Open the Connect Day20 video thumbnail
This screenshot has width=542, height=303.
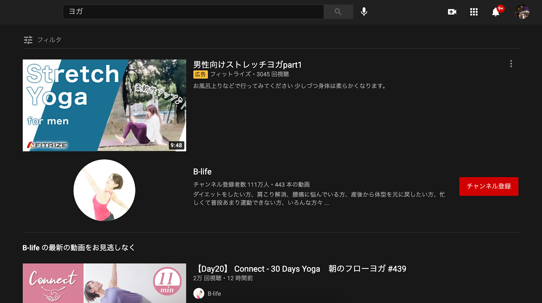click(x=104, y=283)
